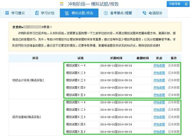
Task: Start 初级会计实务 模拟试题（一） via 开始答题
Action: (x=159, y=66)
